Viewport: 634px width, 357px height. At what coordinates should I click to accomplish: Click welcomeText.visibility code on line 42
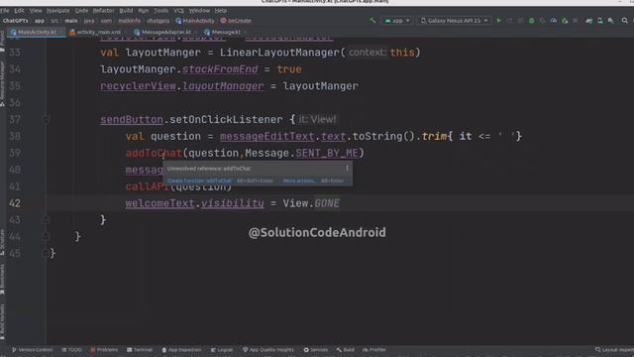click(x=194, y=203)
